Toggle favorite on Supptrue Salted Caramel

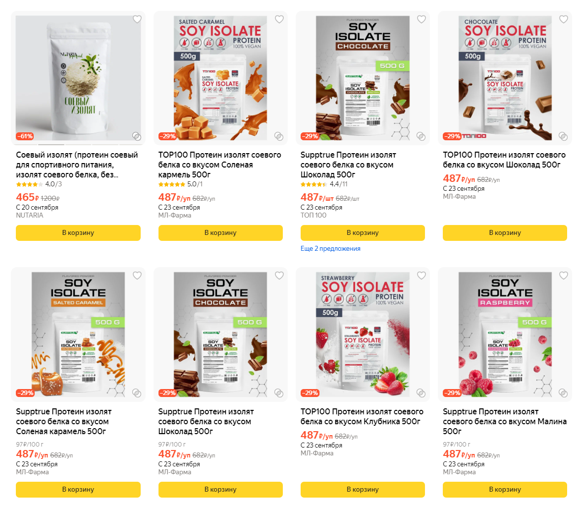(x=137, y=276)
